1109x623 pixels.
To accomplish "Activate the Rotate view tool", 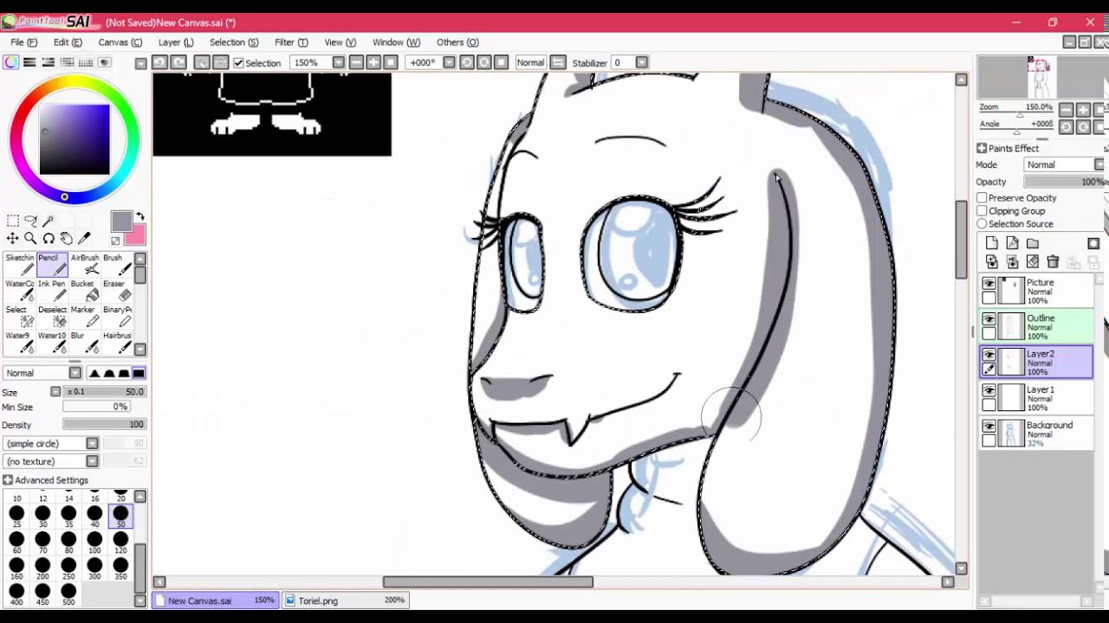I will click(49, 239).
